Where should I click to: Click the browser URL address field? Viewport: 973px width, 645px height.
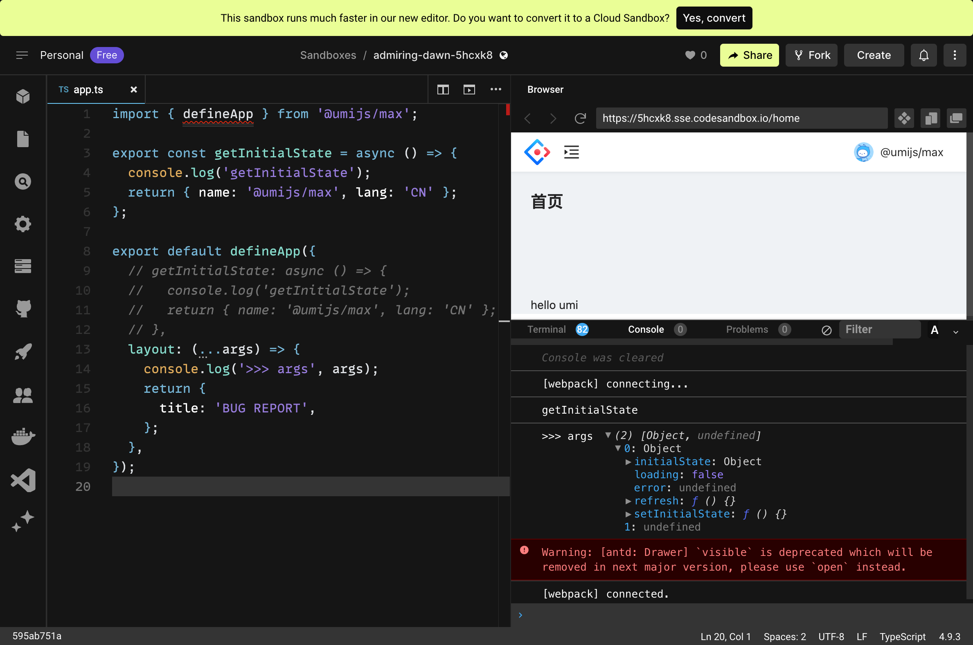pyautogui.click(x=741, y=118)
